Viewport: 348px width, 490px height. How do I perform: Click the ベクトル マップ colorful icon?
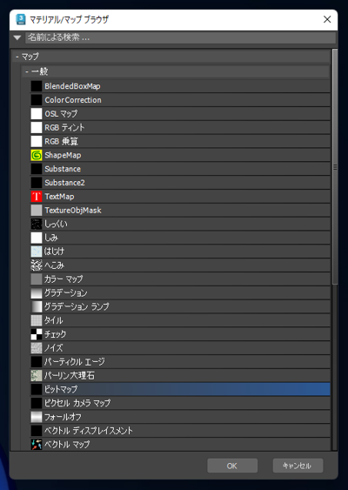click(37, 444)
